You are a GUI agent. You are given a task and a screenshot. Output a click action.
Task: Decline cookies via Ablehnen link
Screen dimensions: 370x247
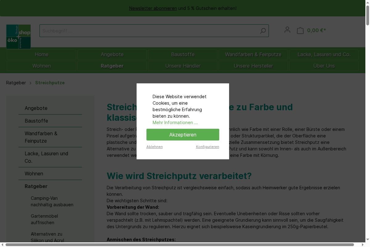pyautogui.click(x=154, y=147)
